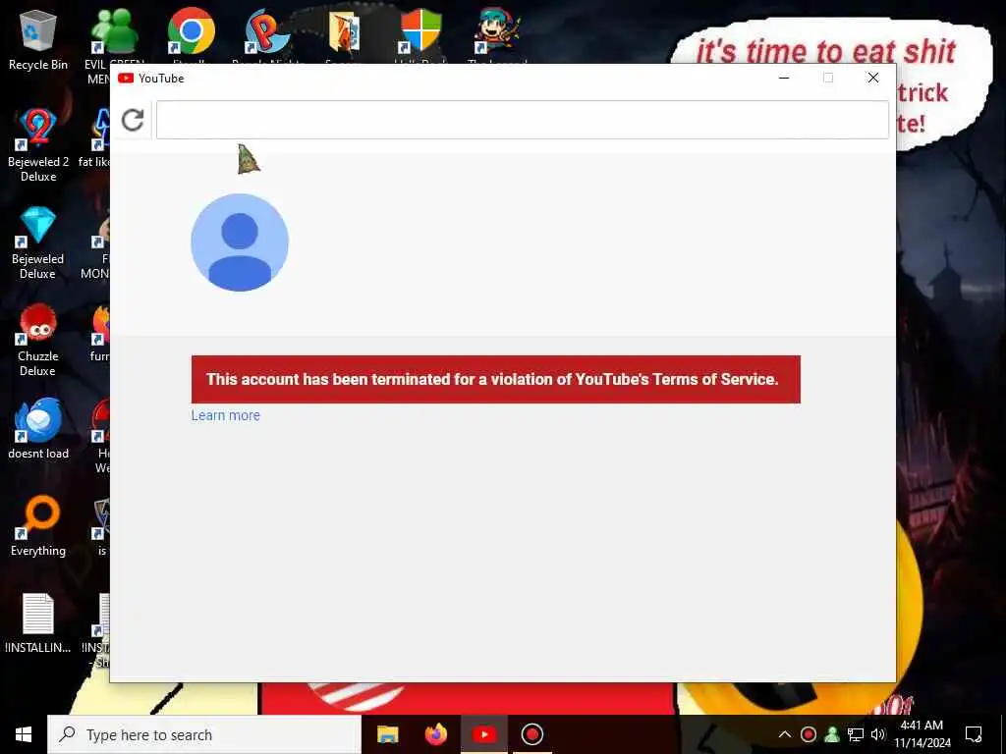The image size is (1006, 754).
Task: Select the Google Chrome desktop shortcut
Action: (x=191, y=30)
